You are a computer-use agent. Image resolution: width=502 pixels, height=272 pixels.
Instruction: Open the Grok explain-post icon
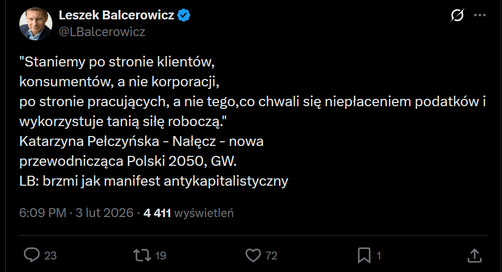pos(457,16)
